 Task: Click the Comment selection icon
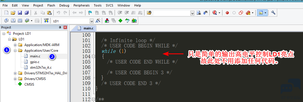(x=133, y=13)
